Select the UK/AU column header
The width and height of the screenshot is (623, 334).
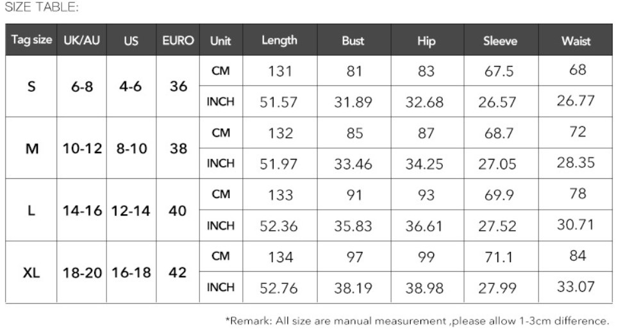pyautogui.click(x=82, y=40)
